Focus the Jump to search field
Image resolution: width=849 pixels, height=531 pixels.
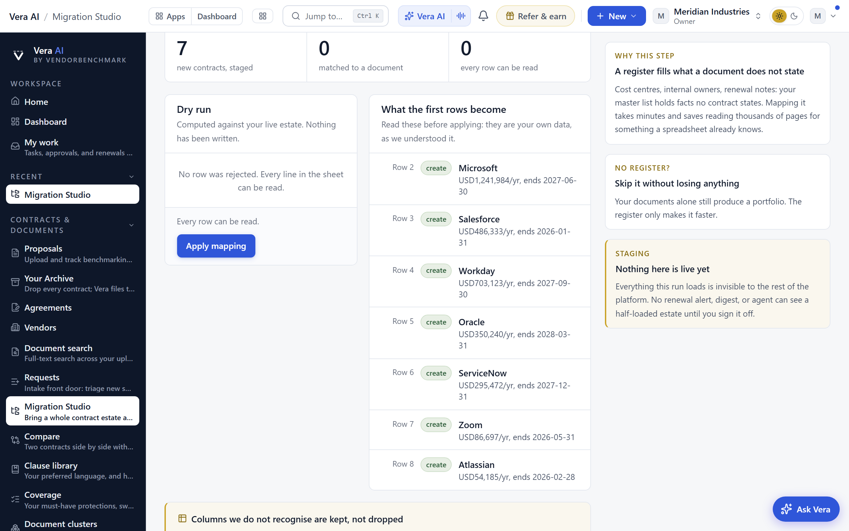335,16
